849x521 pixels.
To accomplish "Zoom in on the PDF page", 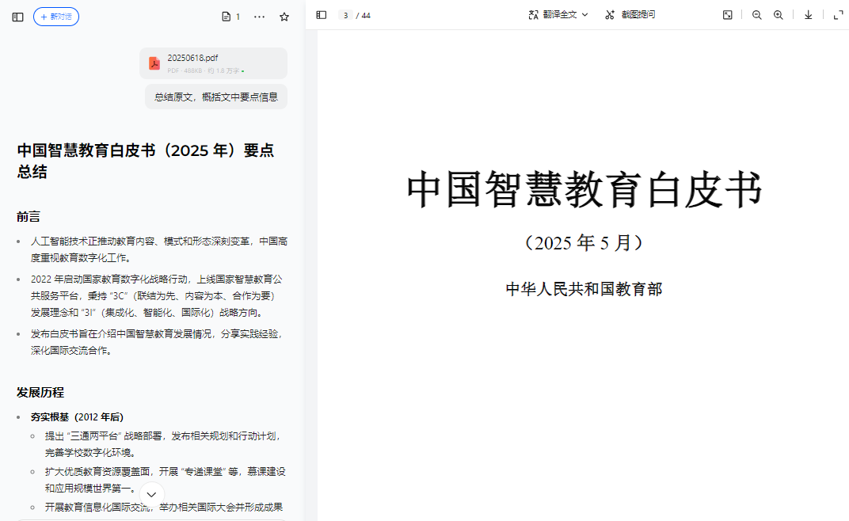I will click(779, 14).
